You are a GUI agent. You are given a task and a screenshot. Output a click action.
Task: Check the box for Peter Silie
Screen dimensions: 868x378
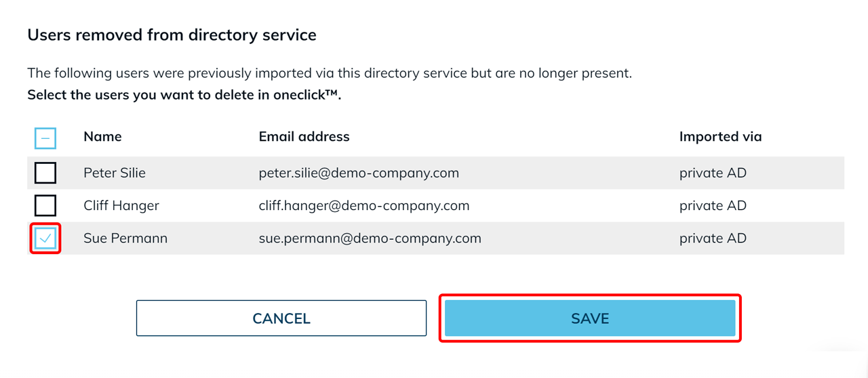(45, 173)
